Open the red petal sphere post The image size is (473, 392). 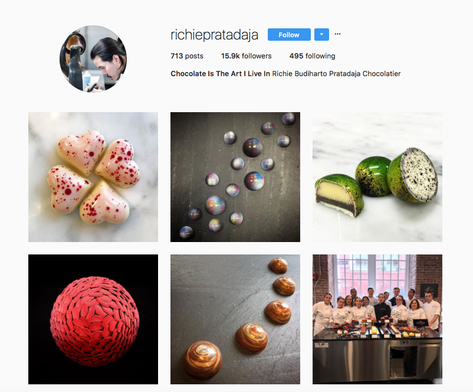point(93,319)
